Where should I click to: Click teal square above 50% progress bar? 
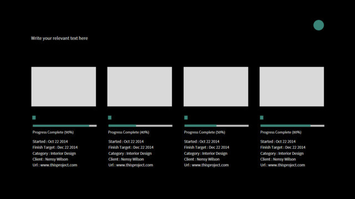tap(186, 118)
